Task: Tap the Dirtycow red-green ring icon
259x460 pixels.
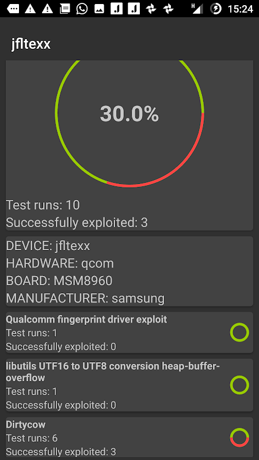Action: (x=239, y=438)
